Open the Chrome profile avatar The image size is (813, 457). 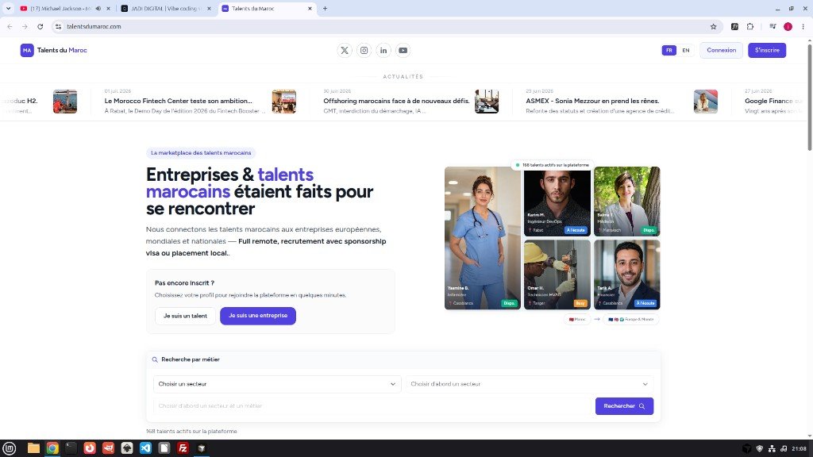pos(788,26)
